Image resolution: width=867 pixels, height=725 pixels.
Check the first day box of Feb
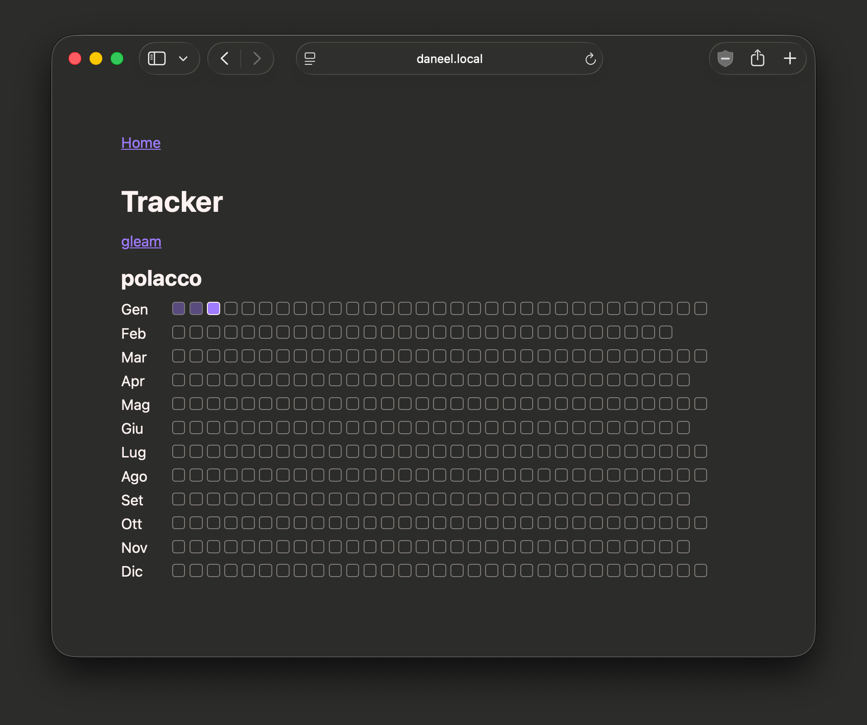[x=179, y=332]
